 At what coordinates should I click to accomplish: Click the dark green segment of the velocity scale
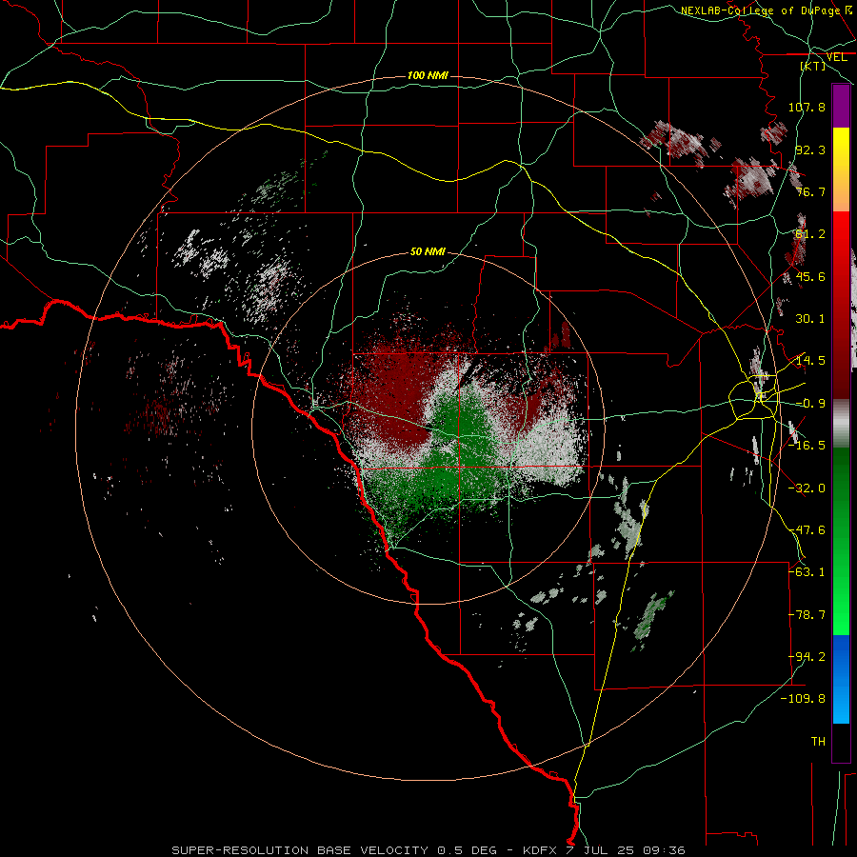pyautogui.click(x=841, y=492)
